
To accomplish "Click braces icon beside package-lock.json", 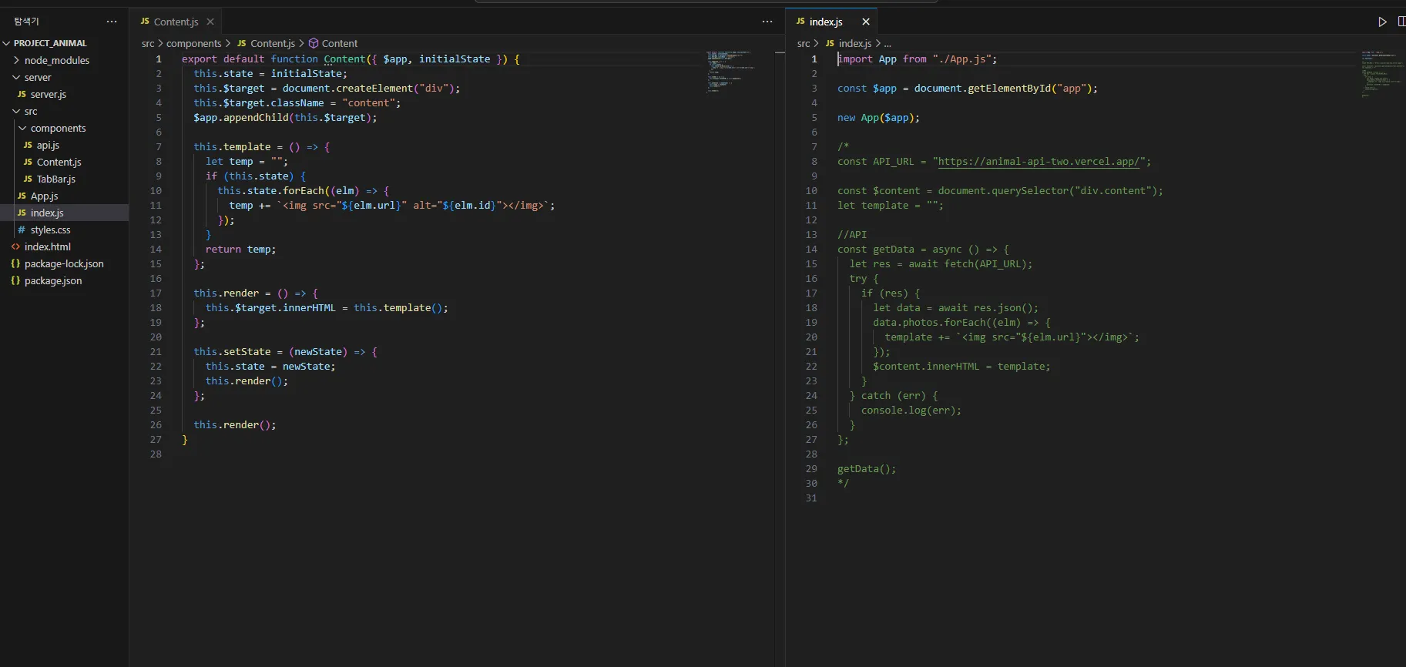I will tap(15, 263).
